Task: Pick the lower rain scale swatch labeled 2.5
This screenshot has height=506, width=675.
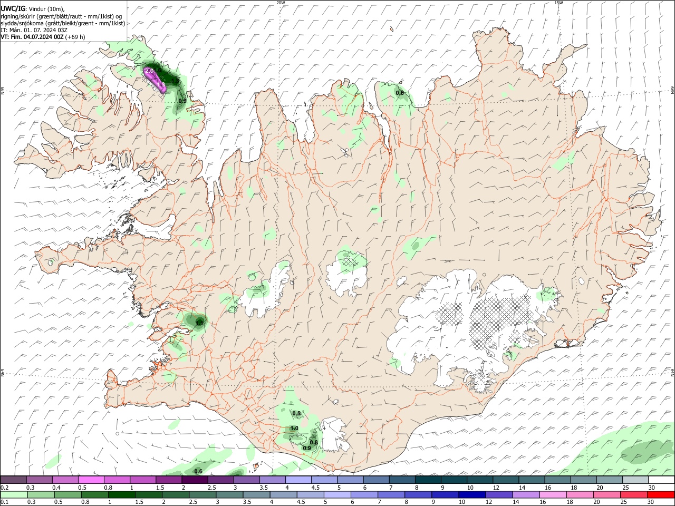Action: click(202, 494)
